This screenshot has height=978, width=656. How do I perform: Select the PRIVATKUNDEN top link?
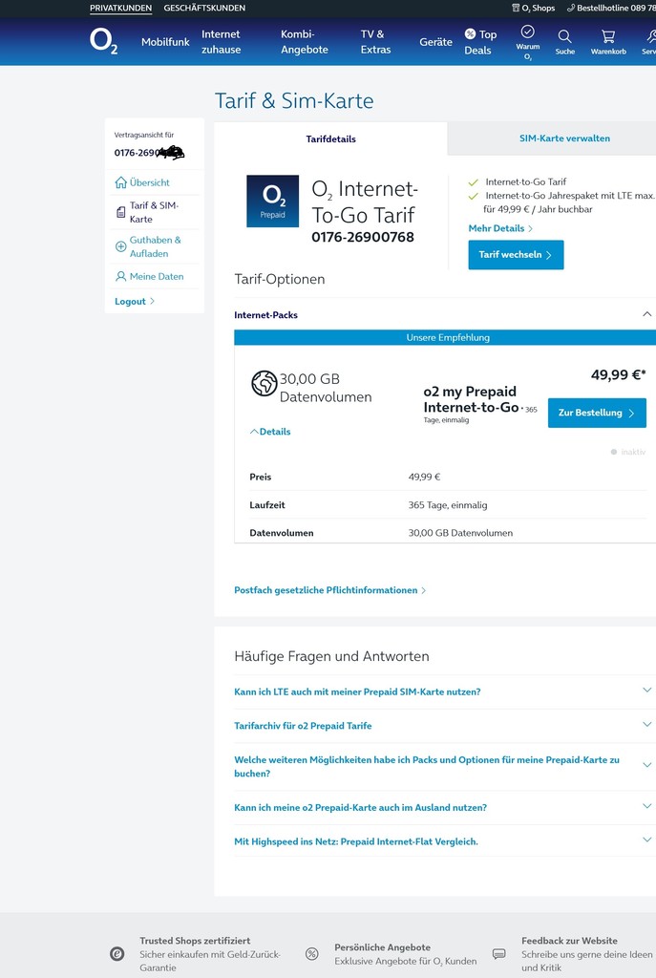pos(120,8)
